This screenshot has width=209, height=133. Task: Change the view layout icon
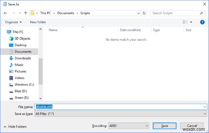point(185,22)
